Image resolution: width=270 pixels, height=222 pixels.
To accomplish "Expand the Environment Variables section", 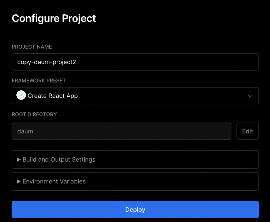I will 135,181.
